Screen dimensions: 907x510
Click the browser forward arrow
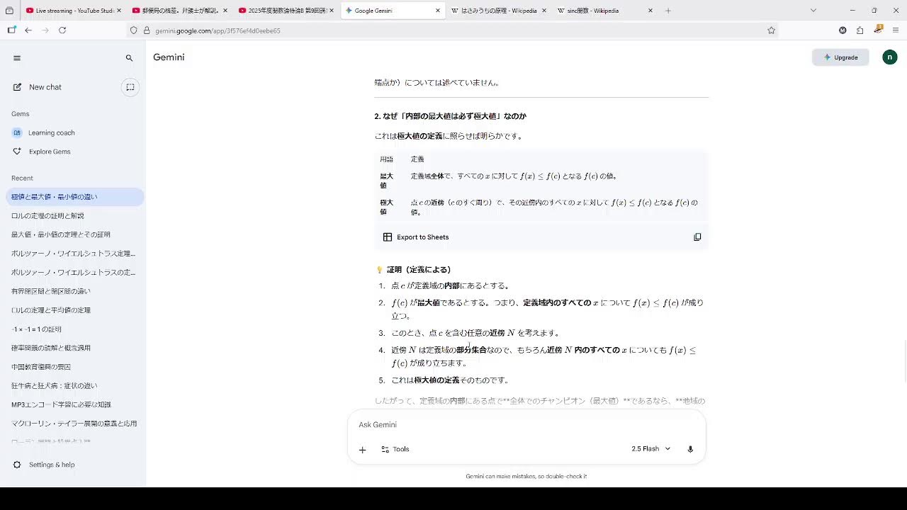point(45,30)
